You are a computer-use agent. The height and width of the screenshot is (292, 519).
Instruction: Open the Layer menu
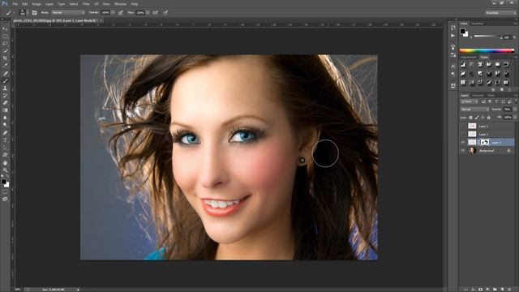pos(49,4)
